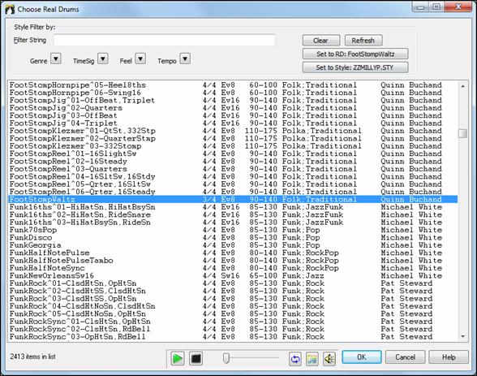Open the Genre filter dropdown
The width and height of the screenshot is (477, 376).
click(x=56, y=58)
